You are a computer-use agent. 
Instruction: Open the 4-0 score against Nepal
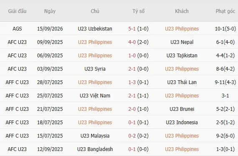pyautogui.click(x=132, y=42)
